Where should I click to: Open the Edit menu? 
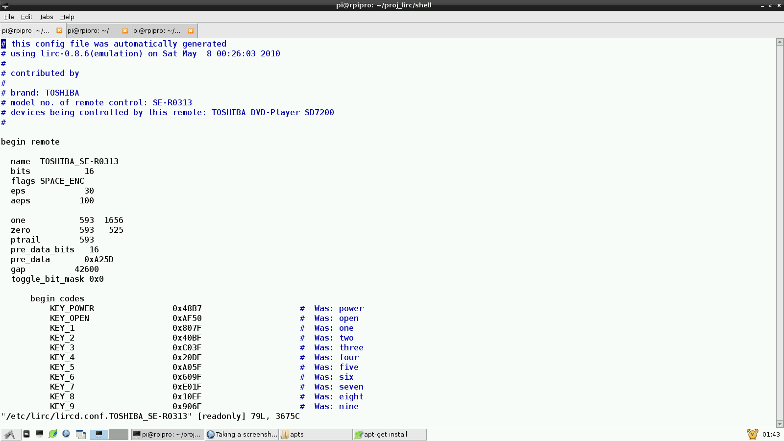pos(26,17)
